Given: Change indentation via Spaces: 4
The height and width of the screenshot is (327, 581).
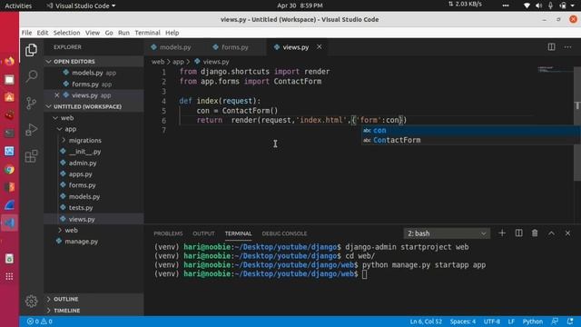Looking at the screenshot, I should point(462,322).
